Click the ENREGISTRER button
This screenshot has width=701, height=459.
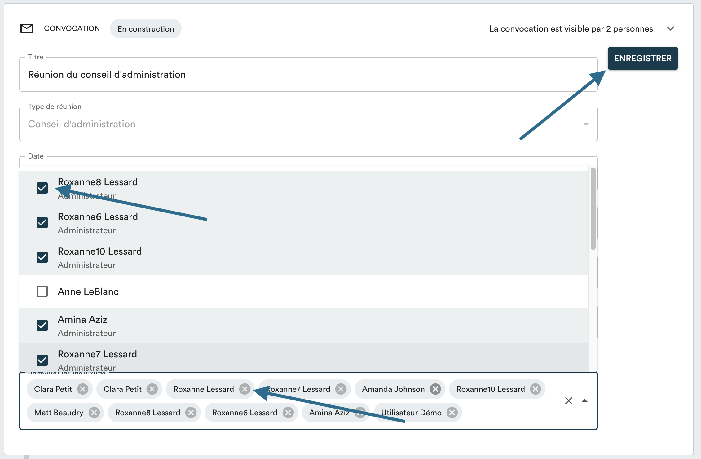click(x=642, y=59)
